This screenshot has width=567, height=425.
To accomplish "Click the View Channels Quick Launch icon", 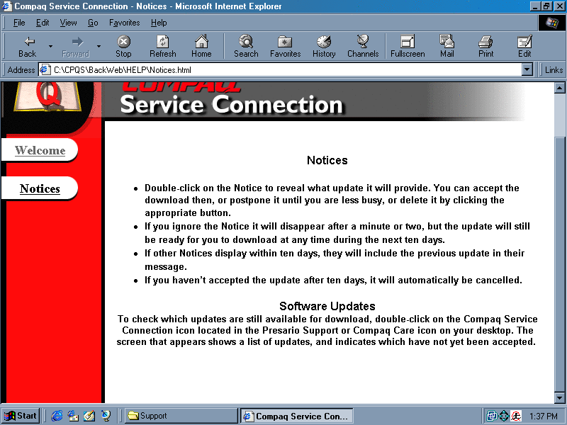I will 106,416.
